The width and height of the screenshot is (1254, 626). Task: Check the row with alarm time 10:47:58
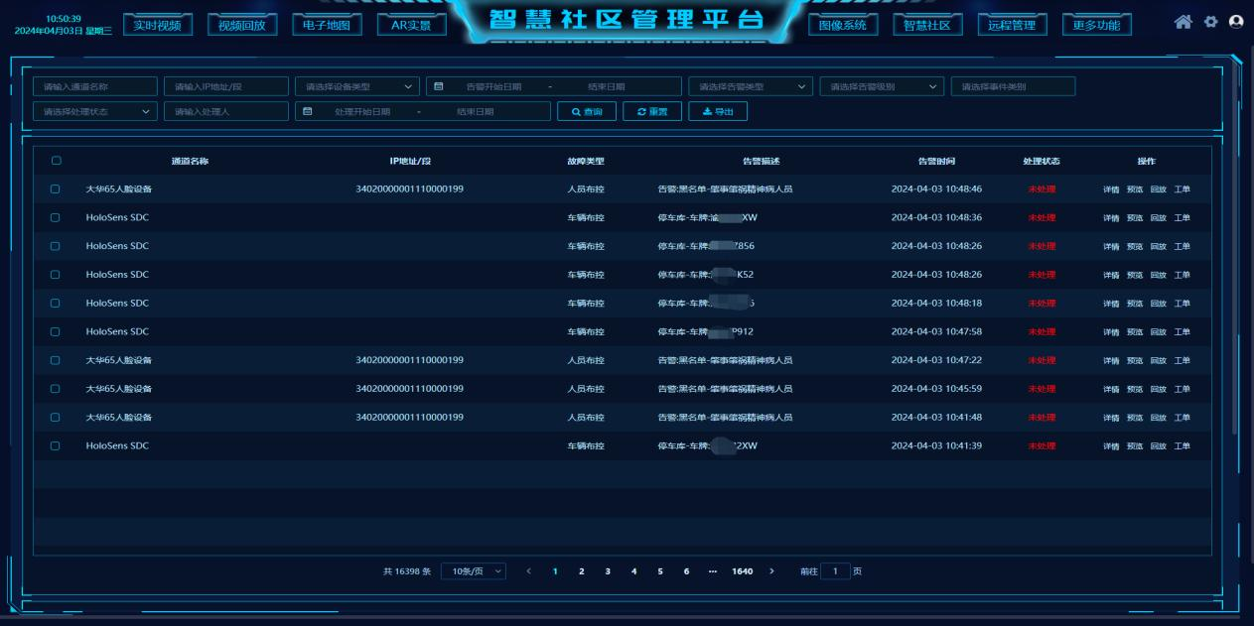coord(56,331)
